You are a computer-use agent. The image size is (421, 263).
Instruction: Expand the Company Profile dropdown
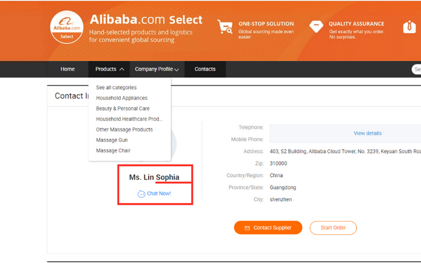[x=157, y=70]
